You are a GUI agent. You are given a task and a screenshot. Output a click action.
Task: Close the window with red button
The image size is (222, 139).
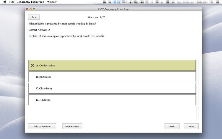pos(27,9)
